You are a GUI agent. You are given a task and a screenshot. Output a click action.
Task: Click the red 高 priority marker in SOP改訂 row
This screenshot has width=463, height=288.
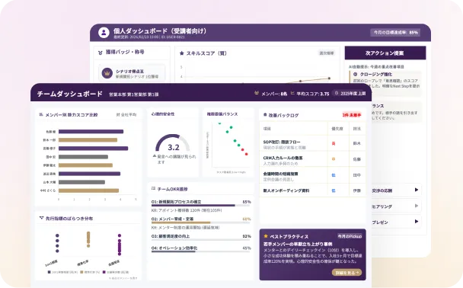[x=334, y=143]
